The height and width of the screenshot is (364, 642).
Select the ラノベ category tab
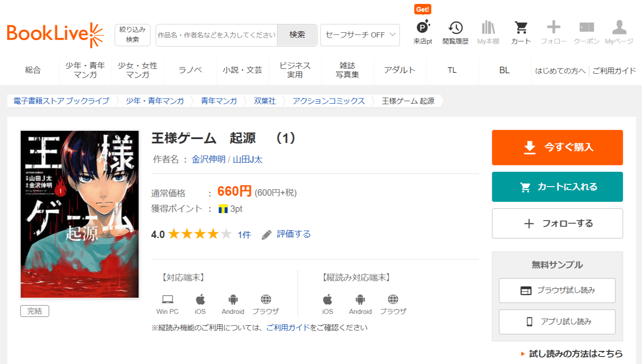coord(190,70)
